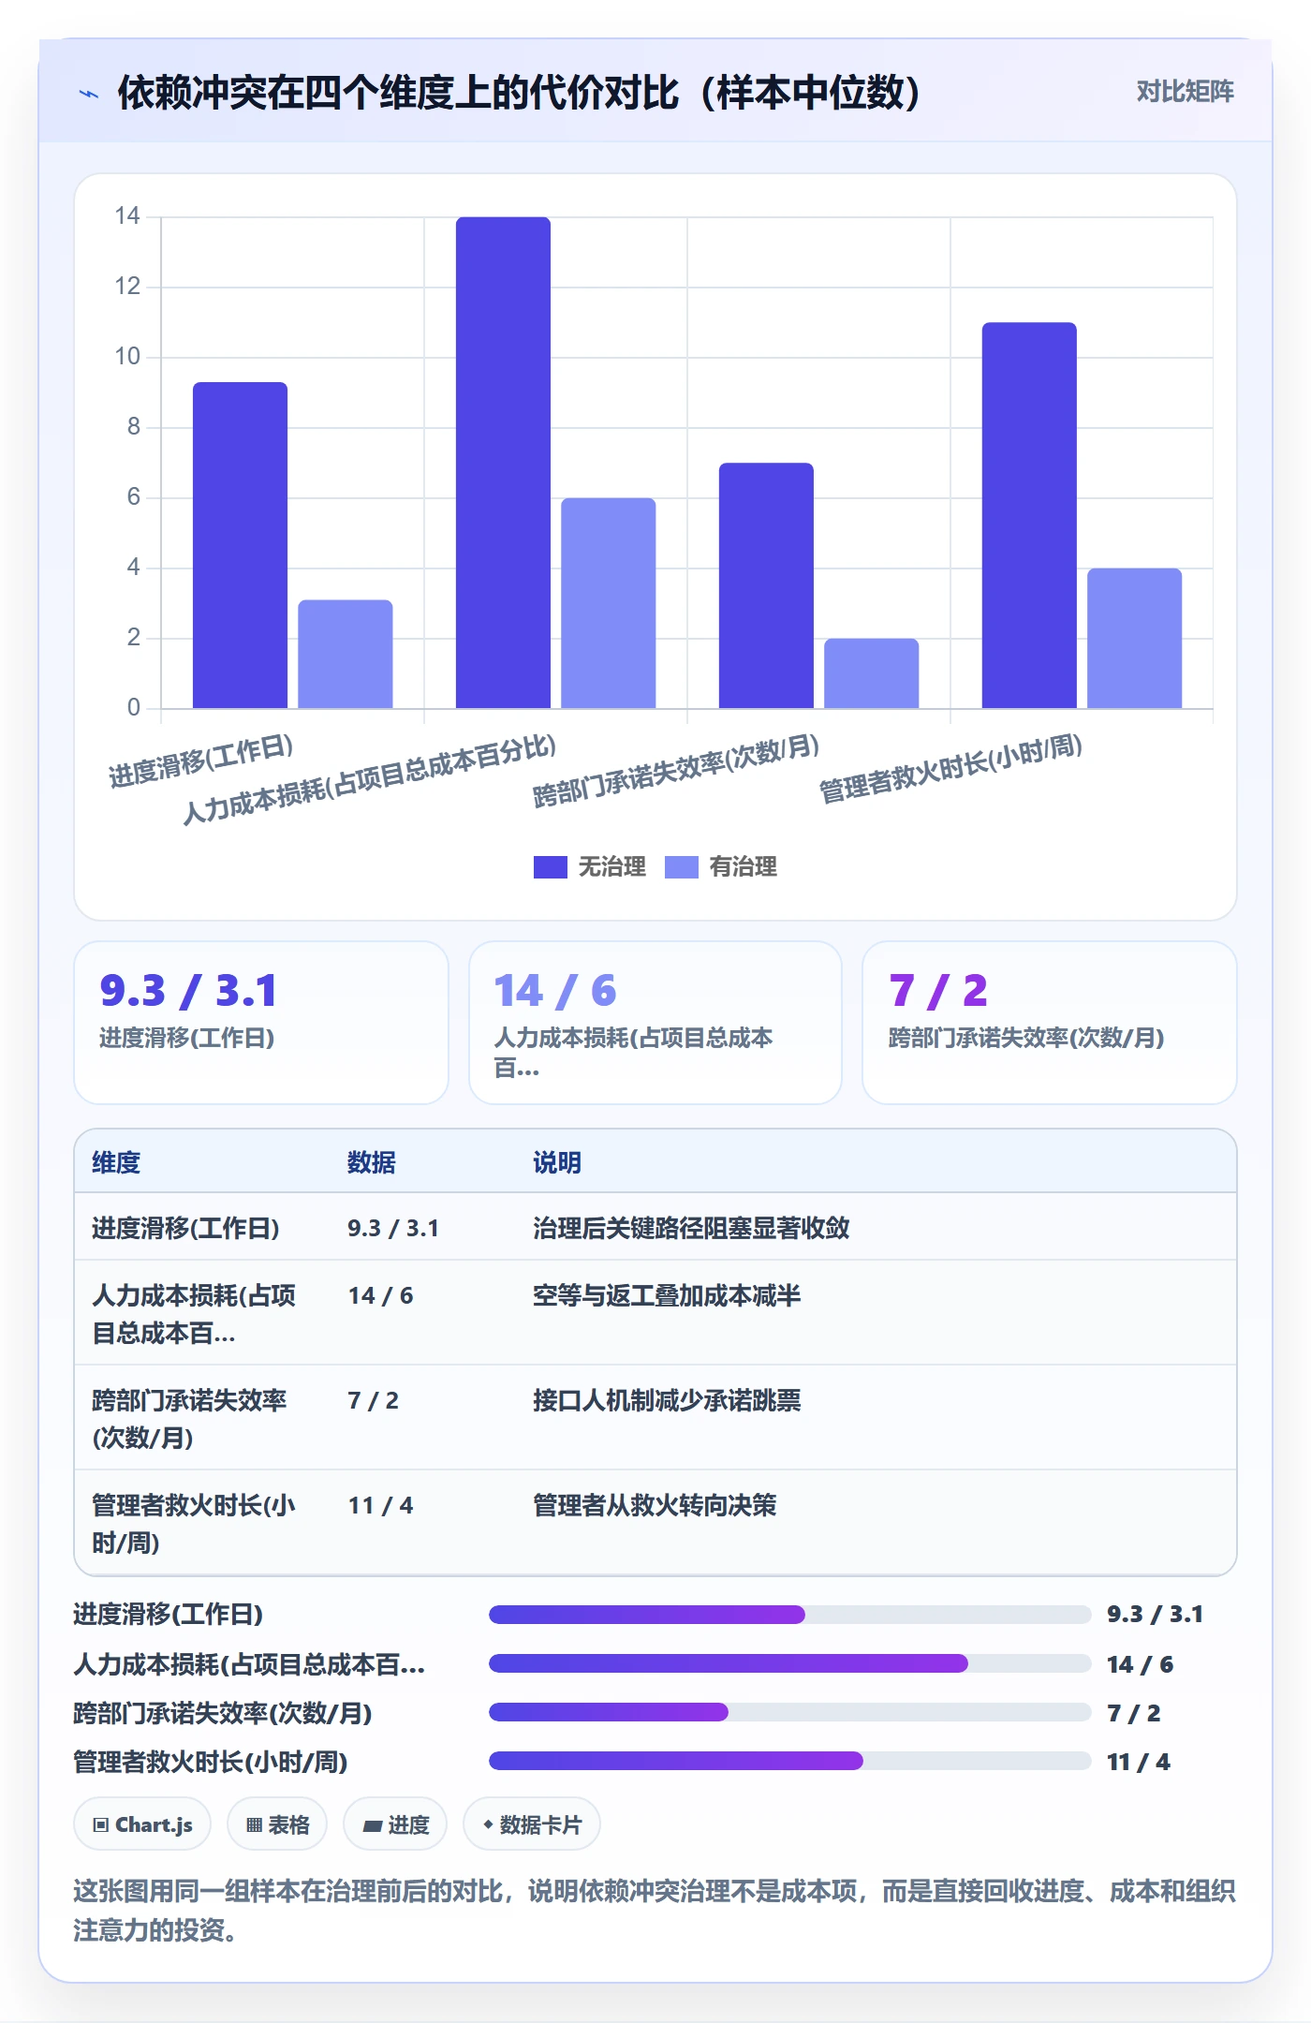Click the diamond icon in 数据卡片 chip
The height and width of the screenshot is (2023, 1311).
[x=488, y=1824]
